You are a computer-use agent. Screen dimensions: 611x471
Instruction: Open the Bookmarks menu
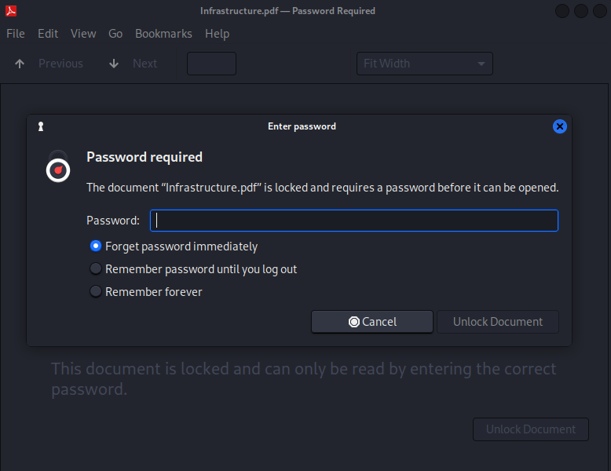click(x=163, y=34)
